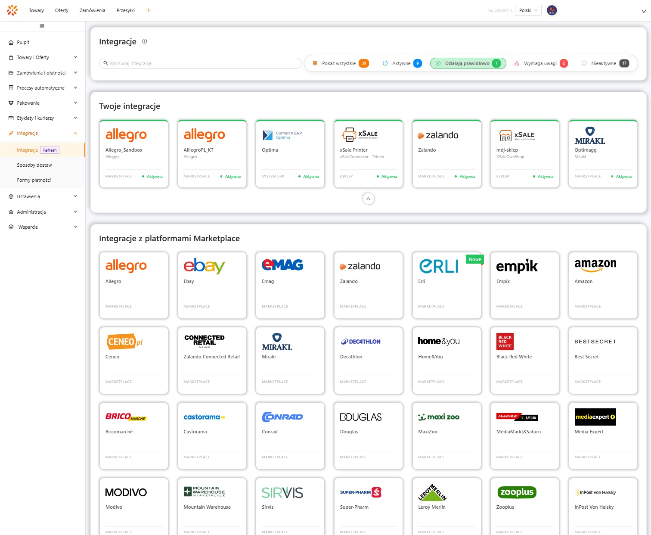This screenshot has width=651, height=535.
Task: Open Zalando card in Twoje integracje
Action: click(x=447, y=154)
